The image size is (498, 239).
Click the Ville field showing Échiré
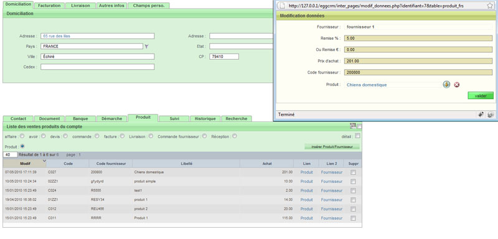(98, 57)
